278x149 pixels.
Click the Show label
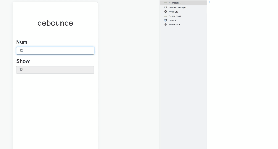(23, 61)
